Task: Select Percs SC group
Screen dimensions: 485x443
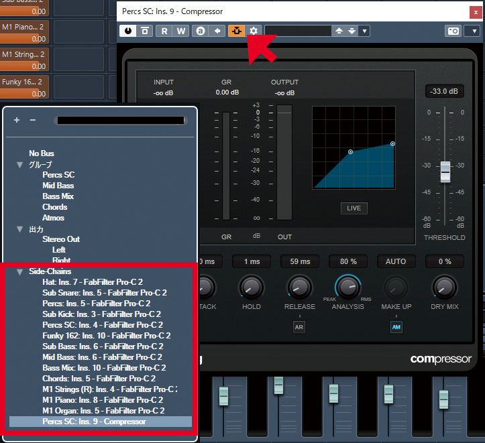Action: point(58,175)
